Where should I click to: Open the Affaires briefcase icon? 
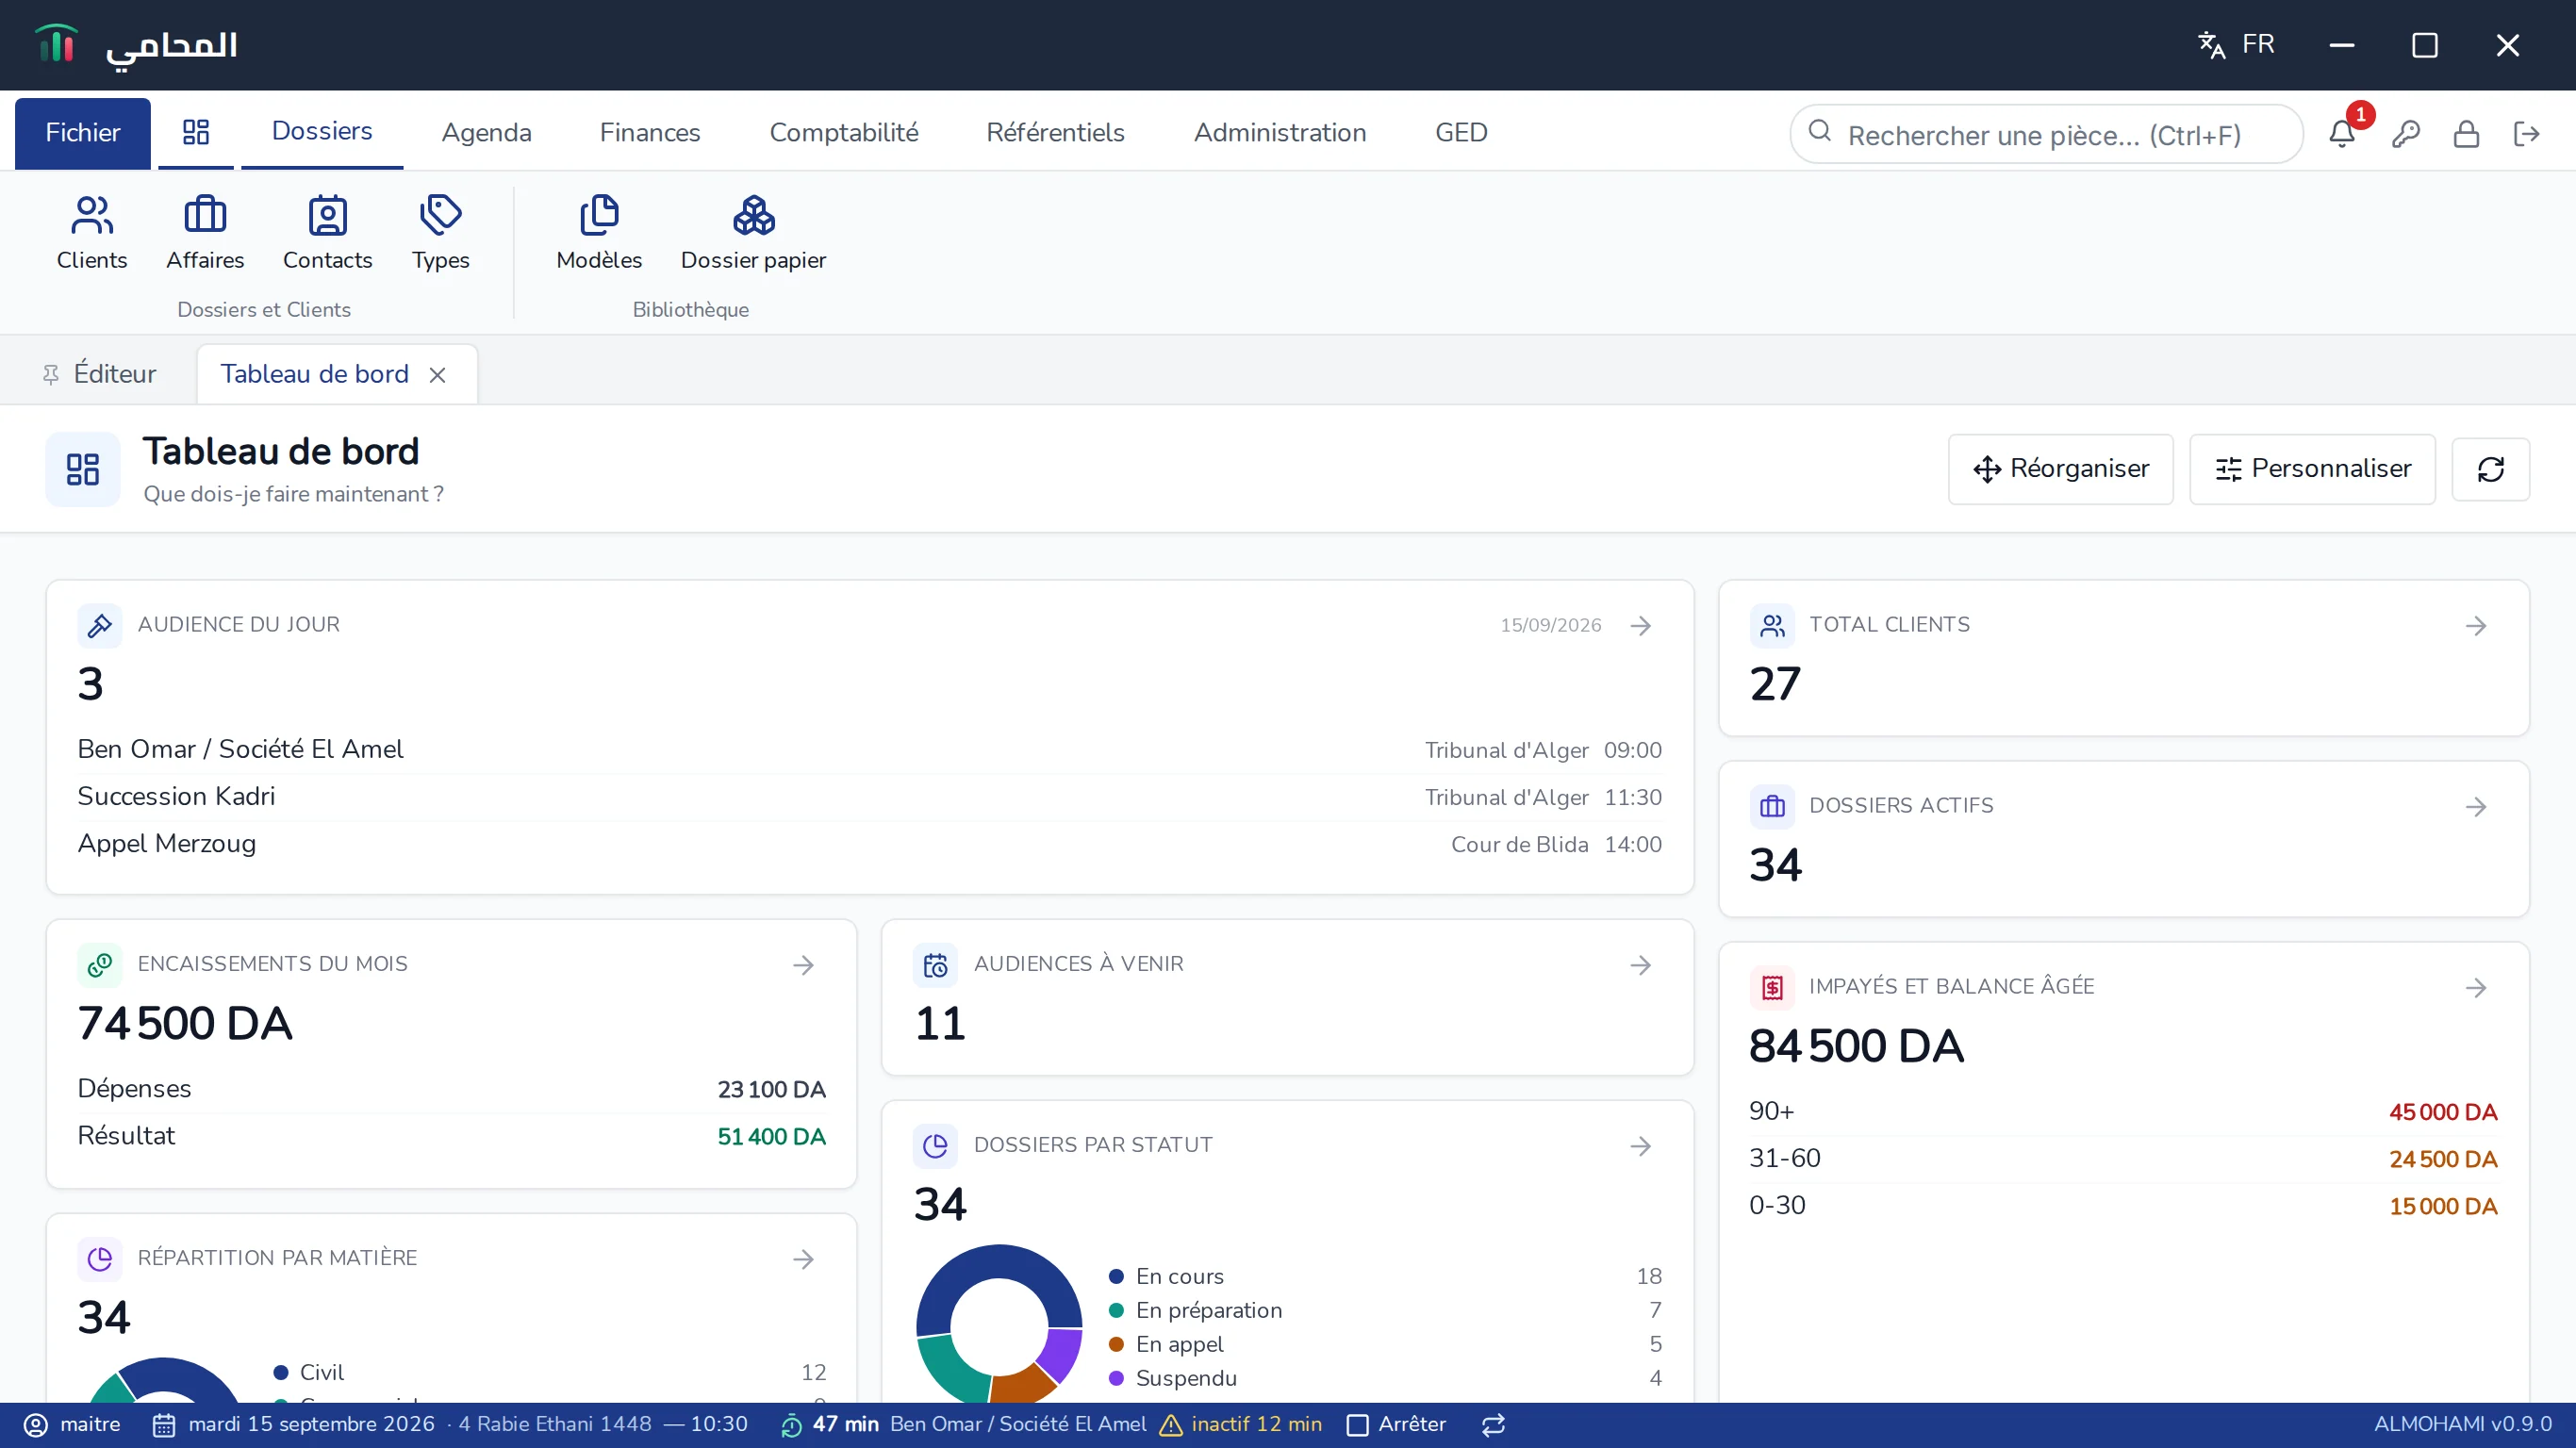coord(205,233)
